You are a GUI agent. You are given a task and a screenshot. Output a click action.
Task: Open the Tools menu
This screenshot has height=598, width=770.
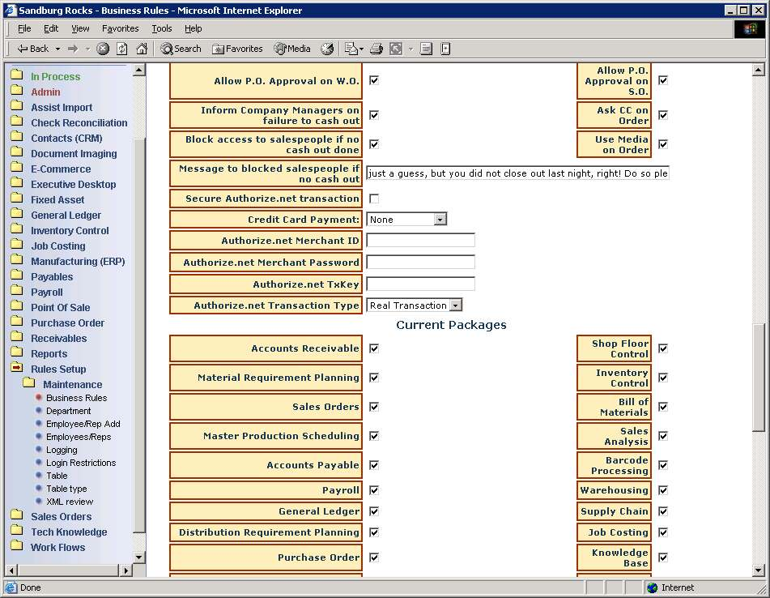(x=162, y=28)
